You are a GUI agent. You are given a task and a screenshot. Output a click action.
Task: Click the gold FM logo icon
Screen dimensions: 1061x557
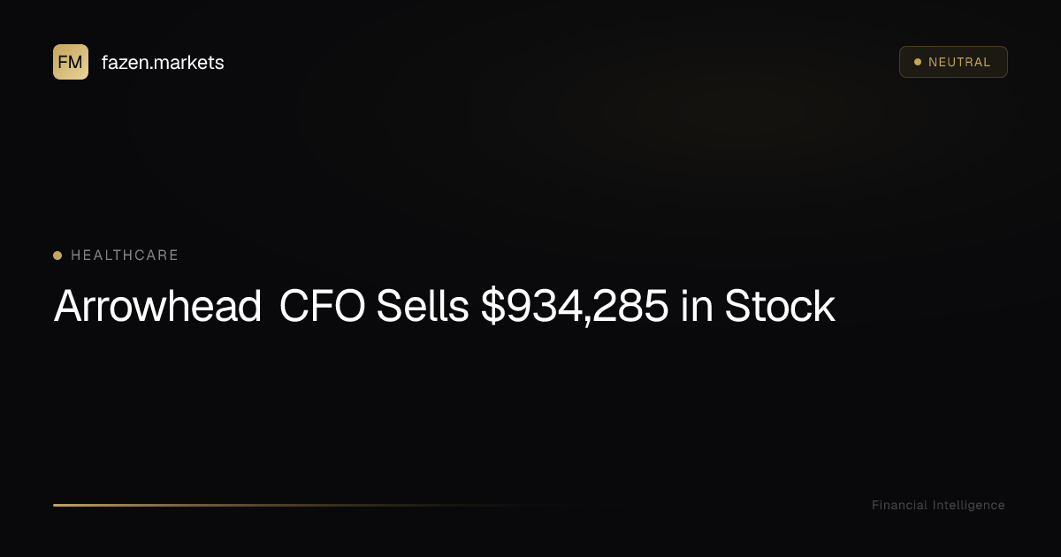point(71,62)
